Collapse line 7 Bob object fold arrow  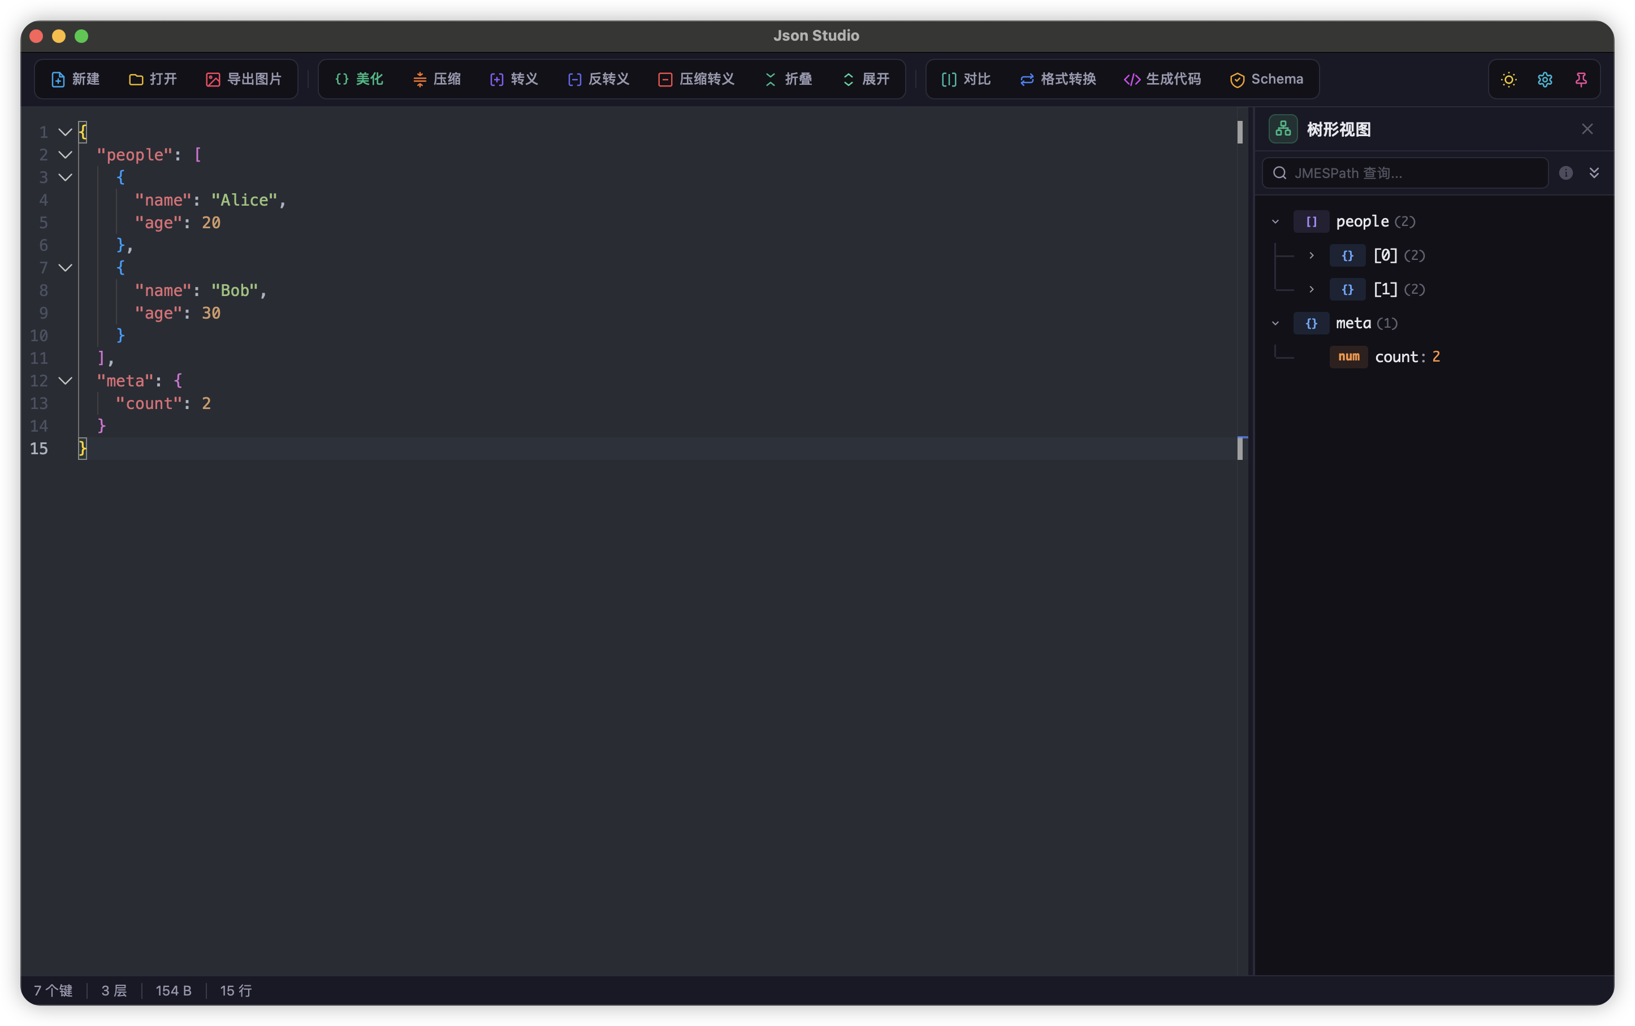point(64,268)
